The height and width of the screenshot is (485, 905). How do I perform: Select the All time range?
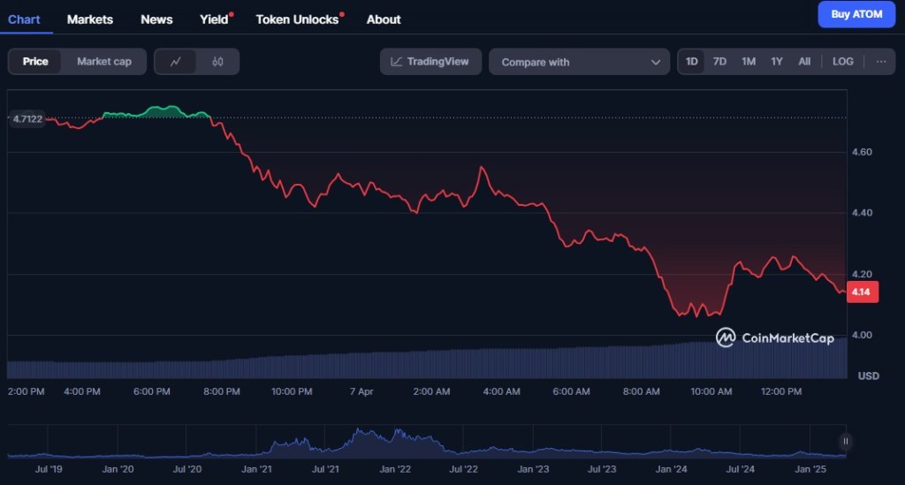point(804,62)
